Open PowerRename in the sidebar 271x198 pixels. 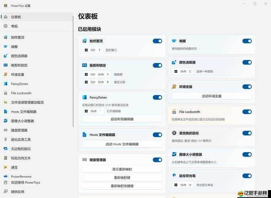37,176
